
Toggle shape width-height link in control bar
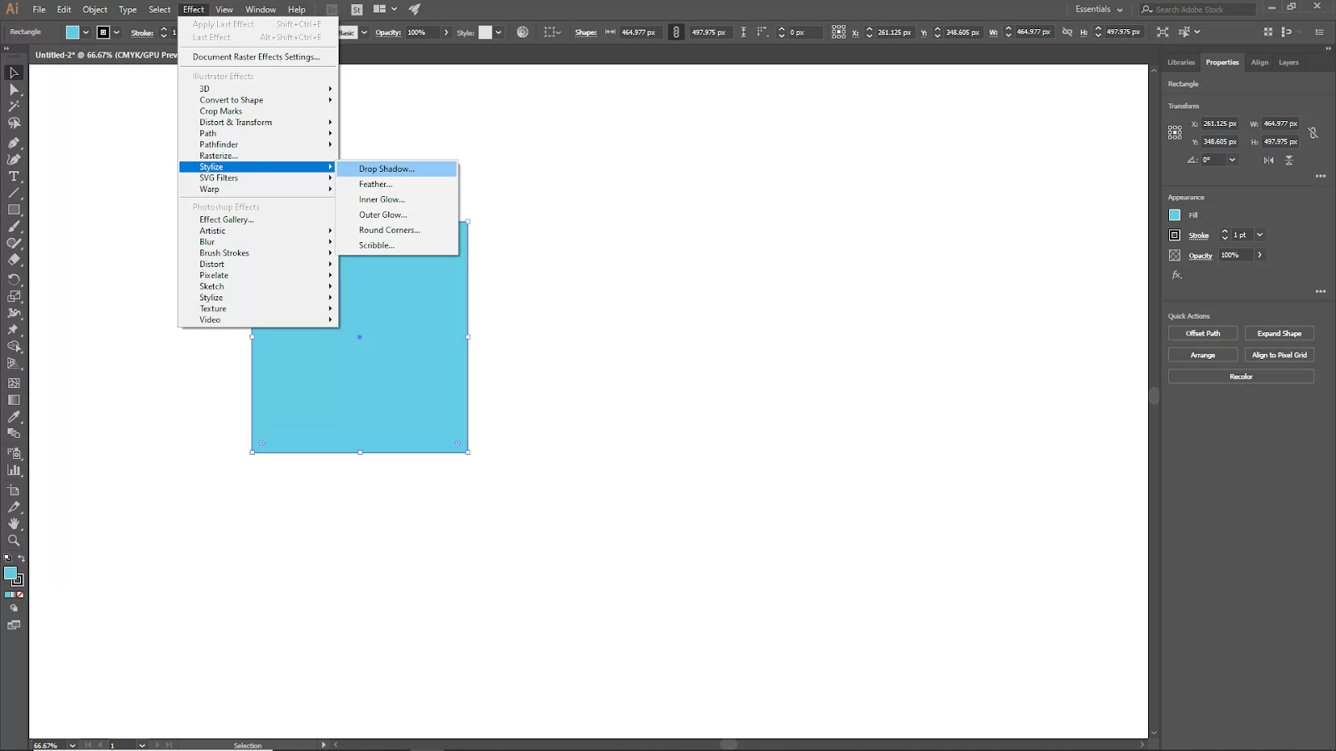[x=676, y=32]
